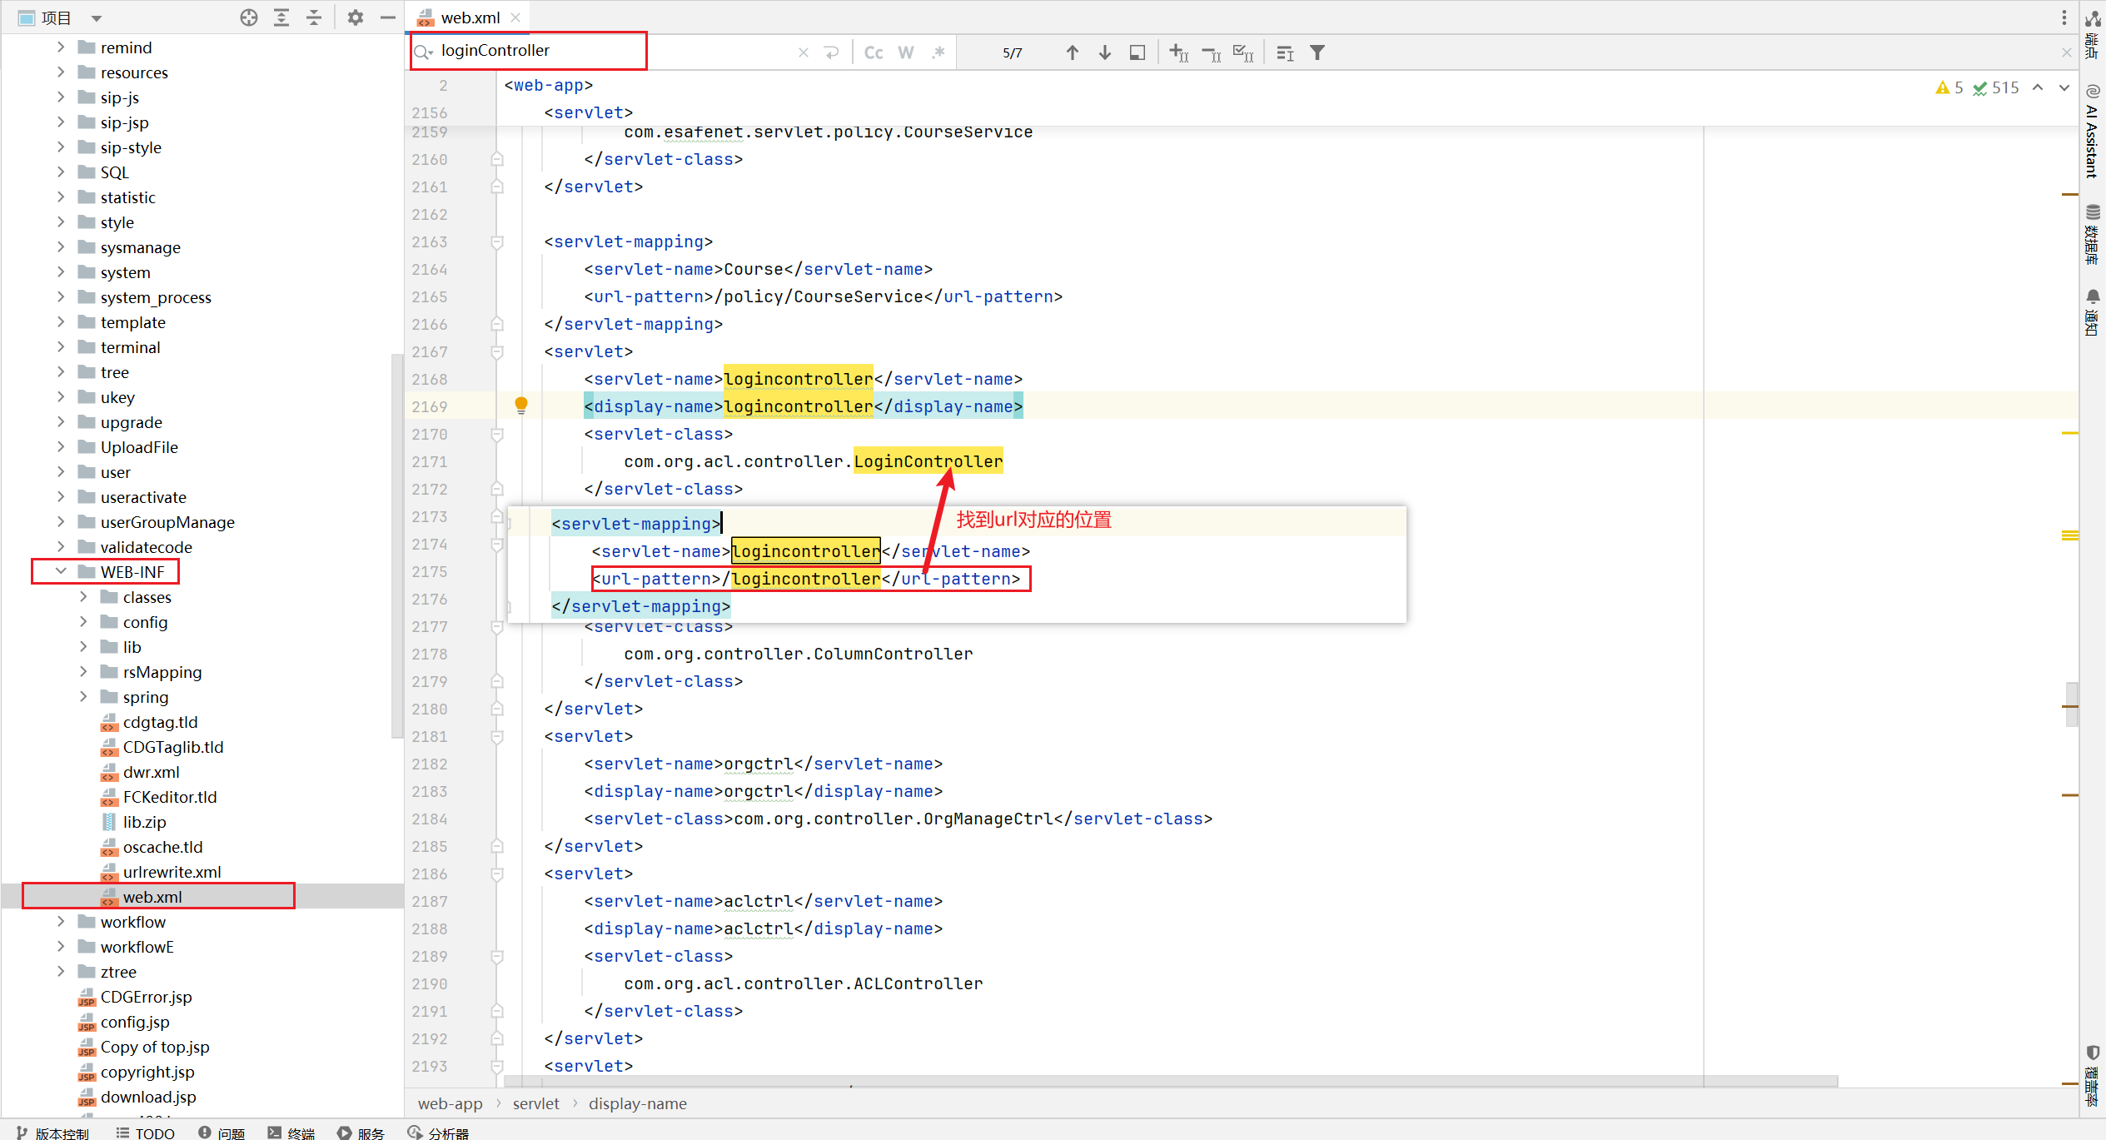The image size is (2106, 1140).
Task: Click the select-in-editor rectangle icon
Action: [x=1138, y=52]
